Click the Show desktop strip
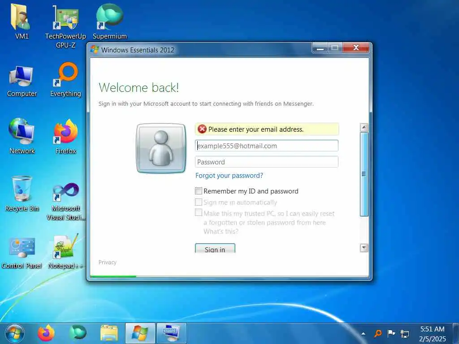 456,333
